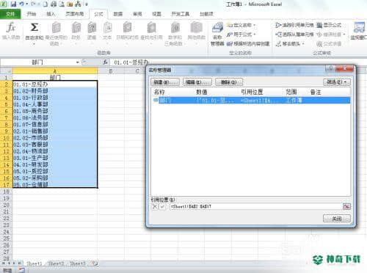Image resolution: width=367 pixels, height=273 pixels.
Task: Click the AutoSum sigma icon
Action: pos(34,27)
